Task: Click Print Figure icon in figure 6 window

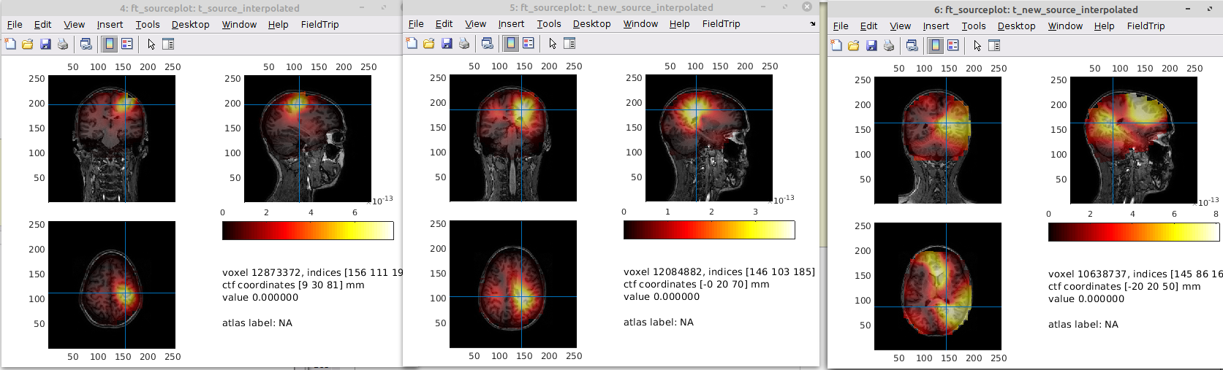Action: pos(889,46)
